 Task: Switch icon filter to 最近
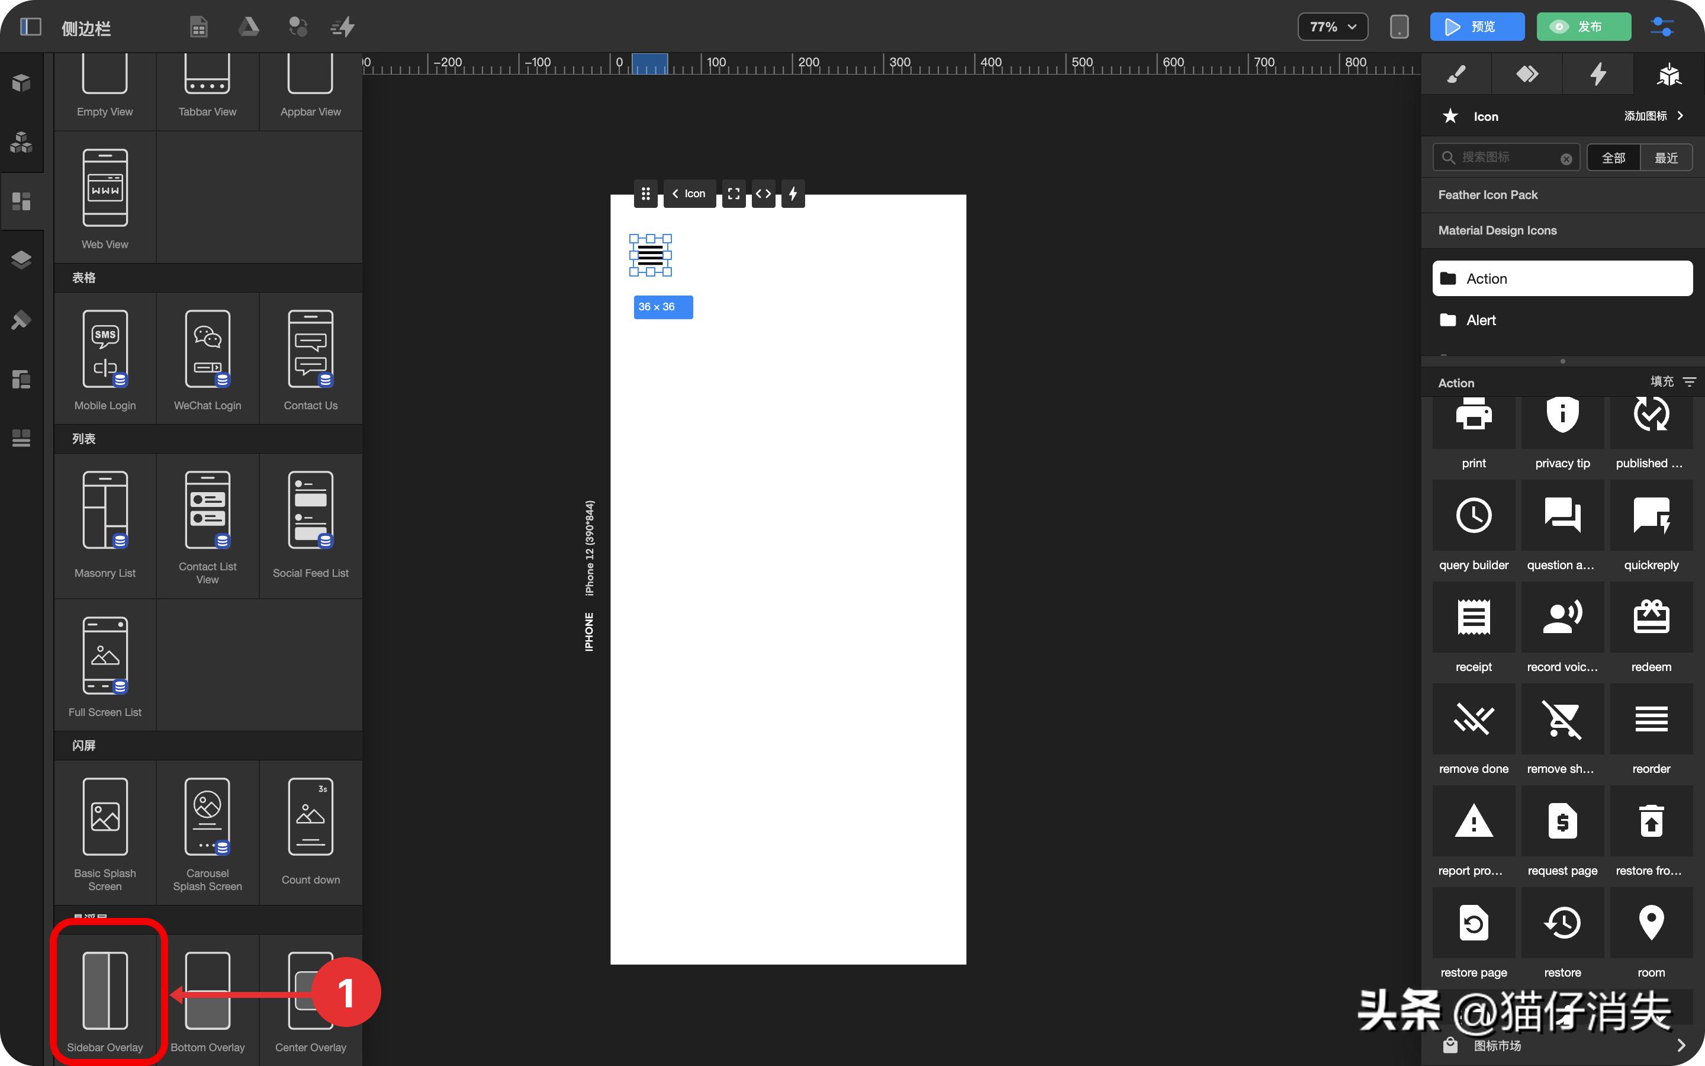(x=1665, y=158)
